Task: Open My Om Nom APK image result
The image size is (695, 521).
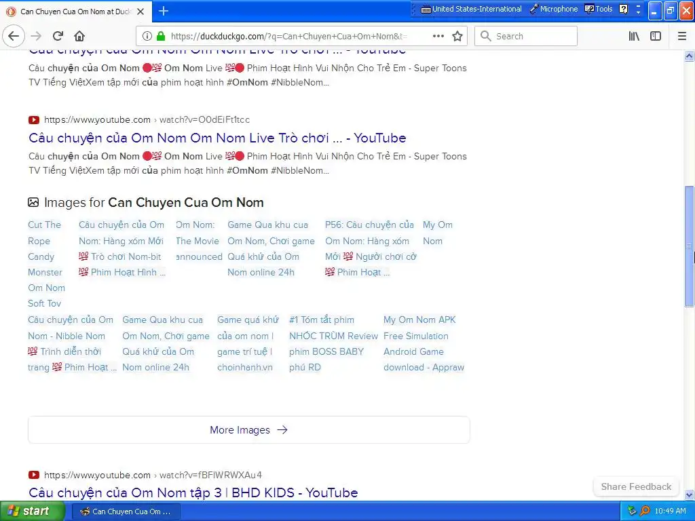Action: pos(424,343)
